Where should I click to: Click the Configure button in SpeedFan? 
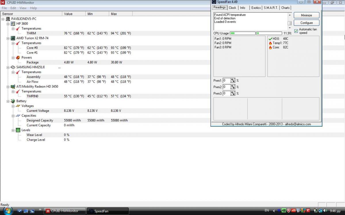click(306, 23)
